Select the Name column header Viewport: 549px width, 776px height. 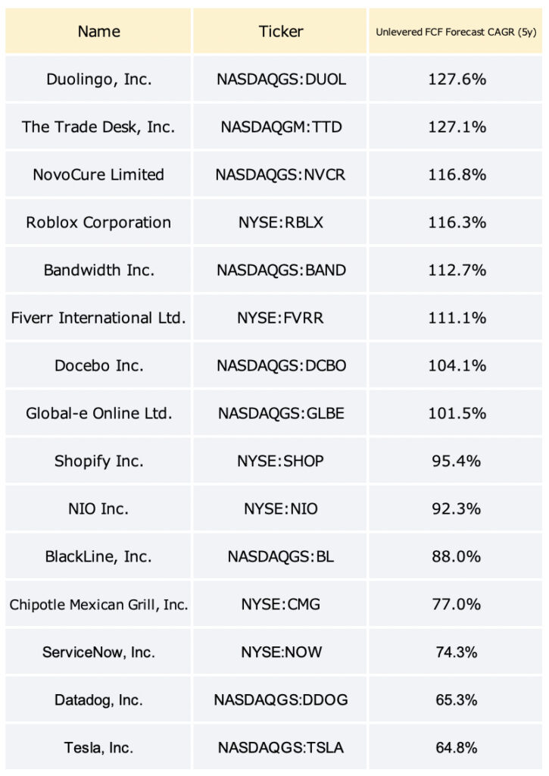click(x=98, y=30)
